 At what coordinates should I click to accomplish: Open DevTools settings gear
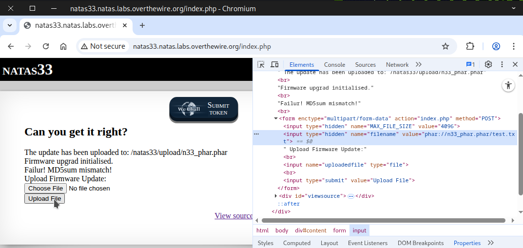point(488,64)
